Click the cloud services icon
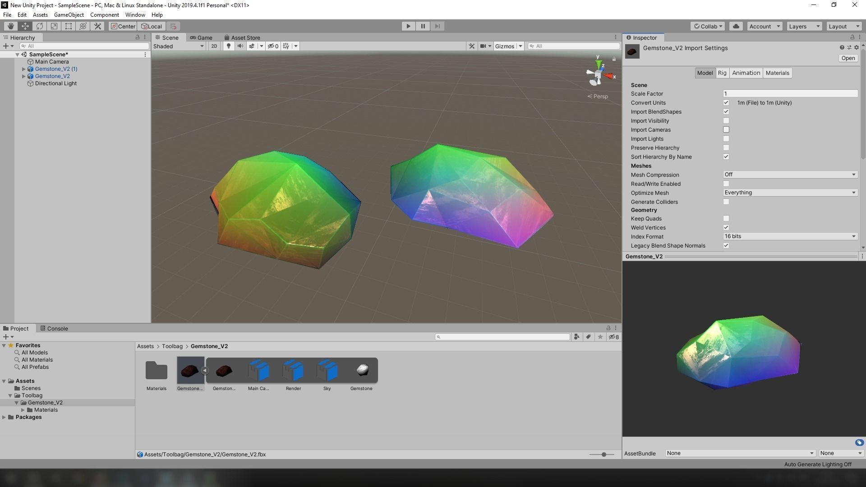Image resolution: width=866 pixels, height=487 pixels. coord(736,26)
